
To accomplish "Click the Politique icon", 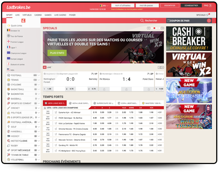I will [9, 113].
